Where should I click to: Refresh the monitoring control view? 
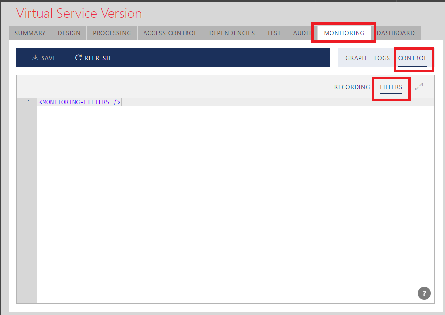(x=93, y=58)
